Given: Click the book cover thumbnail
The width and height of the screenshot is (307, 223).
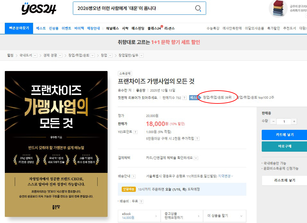Looking at the screenshot, I should tap(56, 144).
